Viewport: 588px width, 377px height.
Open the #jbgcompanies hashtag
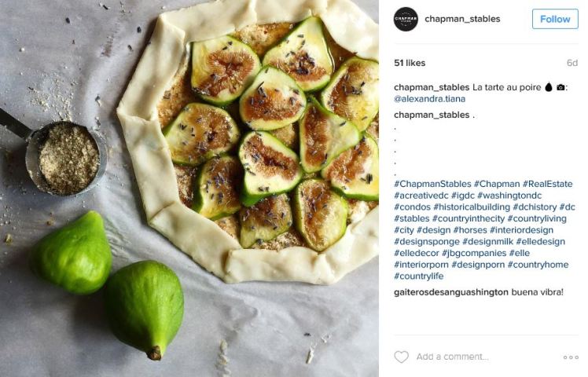pos(474,254)
